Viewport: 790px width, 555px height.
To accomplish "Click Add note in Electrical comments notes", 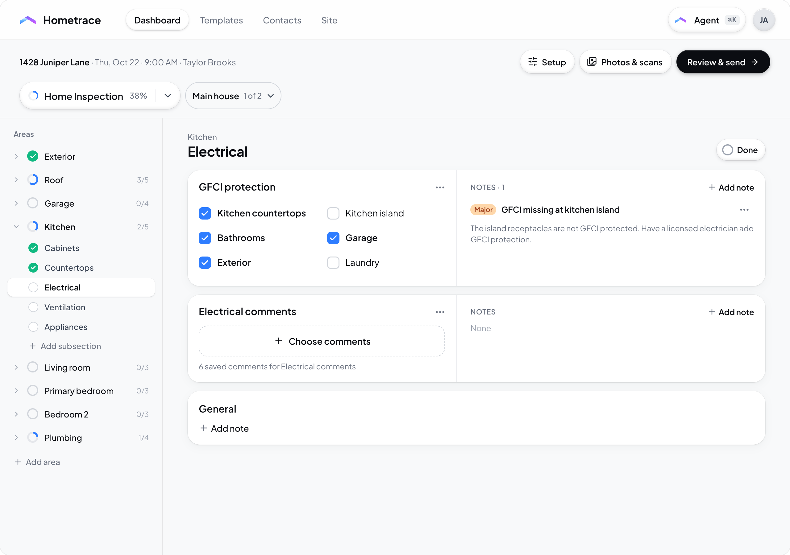I will (x=731, y=312).
